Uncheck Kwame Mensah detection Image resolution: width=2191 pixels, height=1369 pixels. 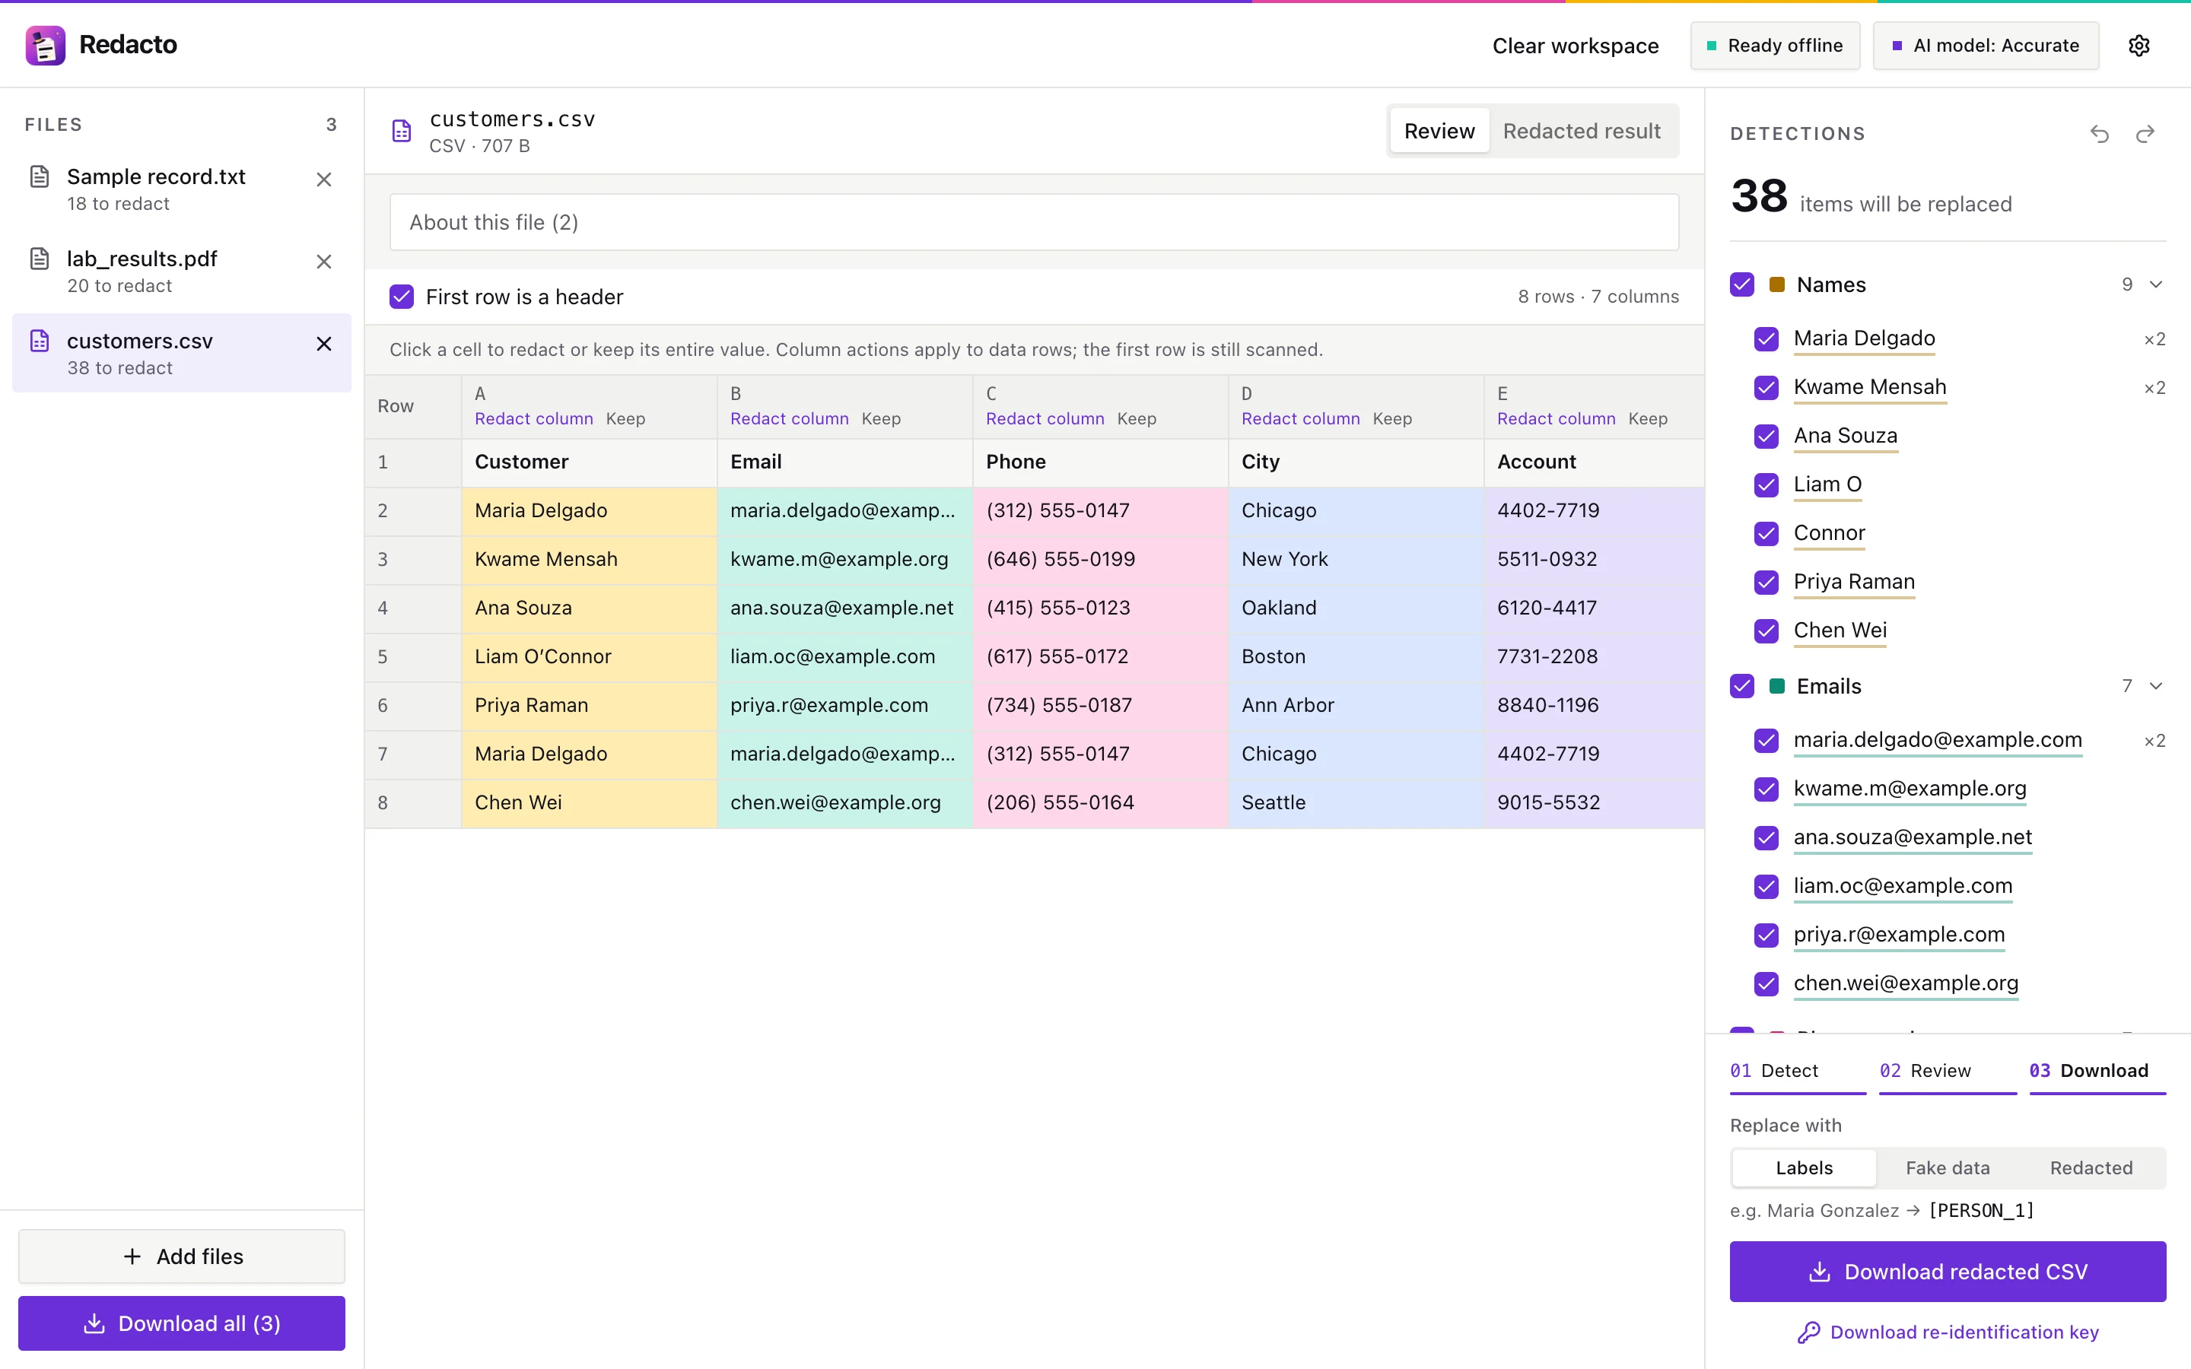point(1766,388)
